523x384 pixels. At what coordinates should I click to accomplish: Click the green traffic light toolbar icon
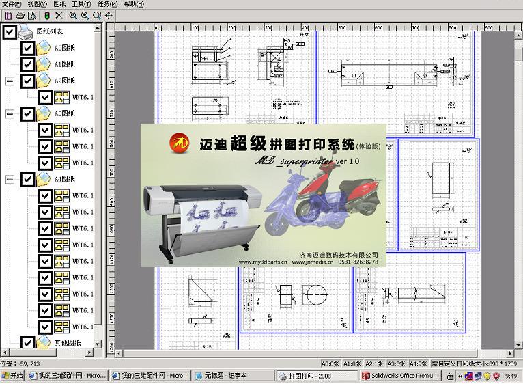(x=47, y=15)
